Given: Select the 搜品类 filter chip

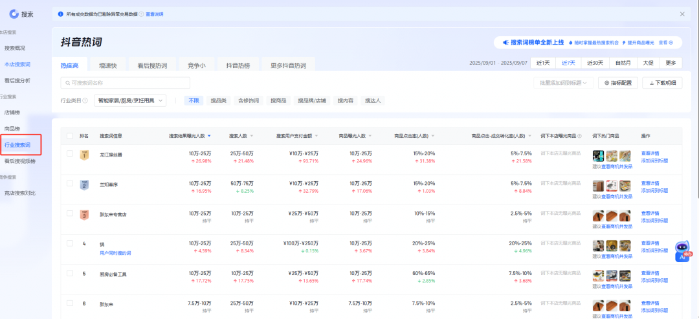Looking at the screenshot, I should [x=219, y=101].
